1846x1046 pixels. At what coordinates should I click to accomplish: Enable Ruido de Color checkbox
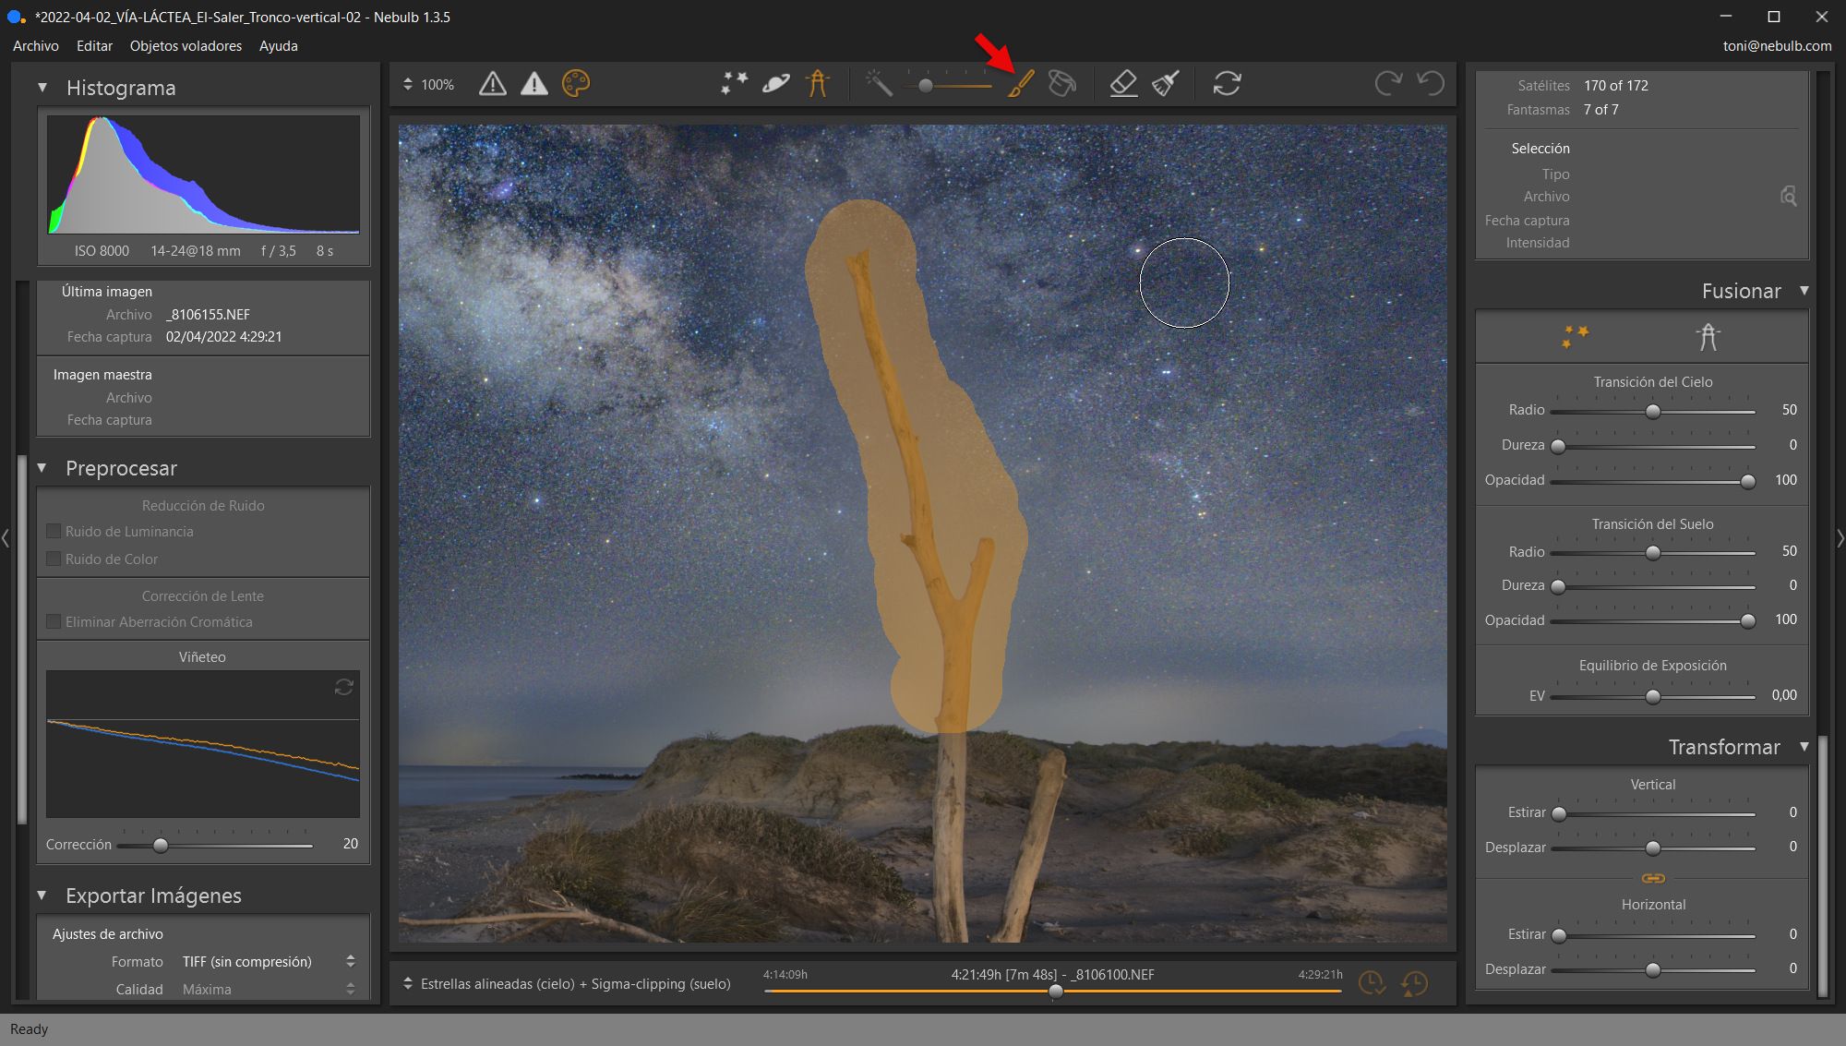pyautogui.click(x=54, y=559)
